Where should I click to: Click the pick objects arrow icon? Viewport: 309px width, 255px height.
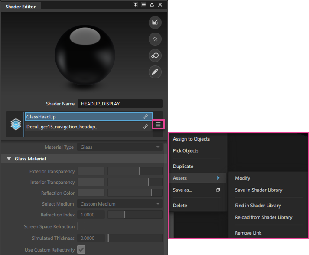(155, 39)
